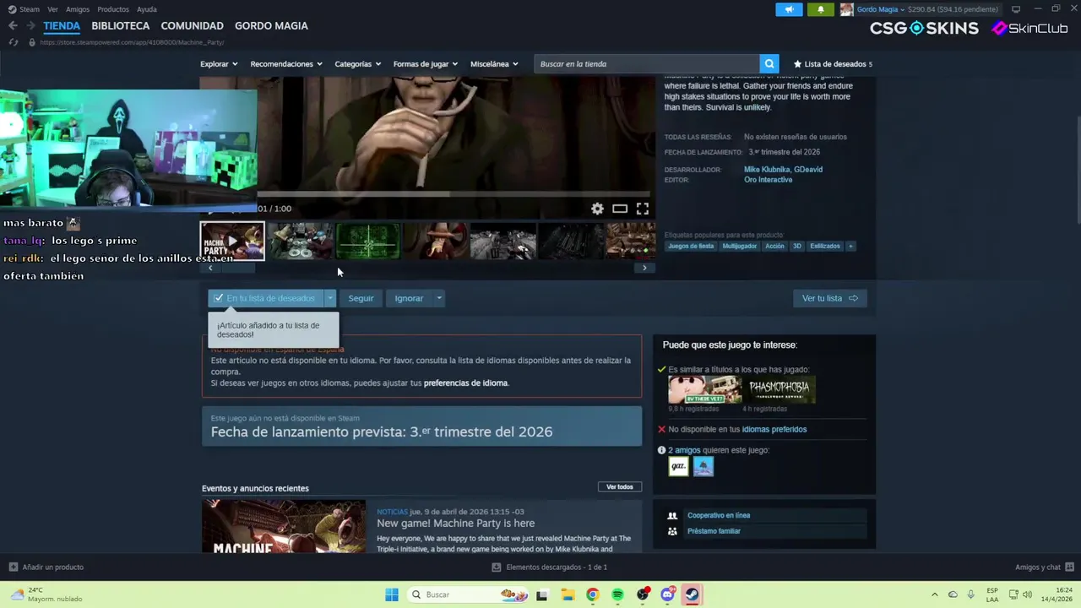This screenshot has height=608, width=1081.
Task: Open the Explorar dropdown menu
Action: pyautogui.click(x=219, y=64)
